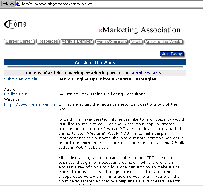This screenshot has width=203, height=186.
Task: Follow the Members' Area link
Action: click(147, 73)
